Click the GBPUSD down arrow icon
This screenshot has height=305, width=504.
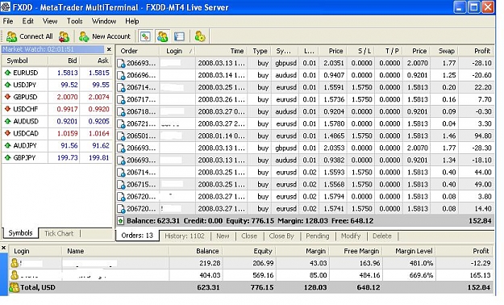click(x=8, y=97)
